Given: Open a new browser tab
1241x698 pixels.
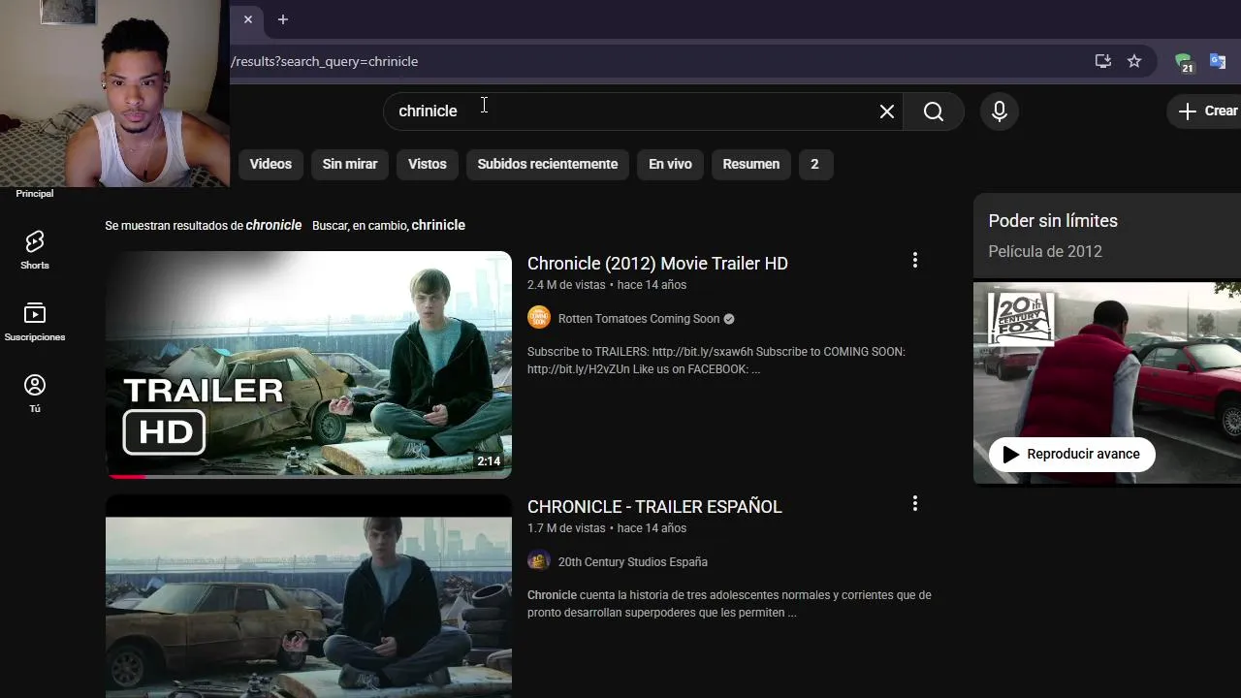Looking at the screenshot, I should click(x=283, y=19).
